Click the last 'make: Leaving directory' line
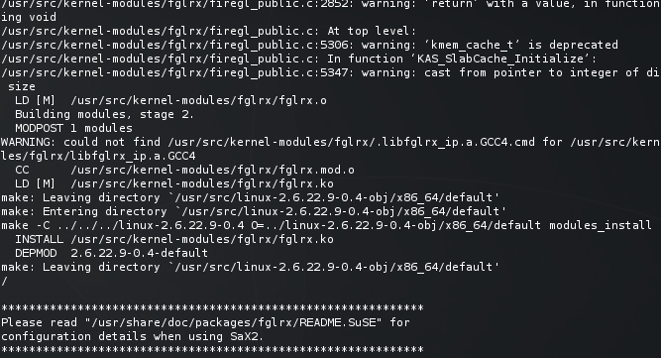 [250, 267]
